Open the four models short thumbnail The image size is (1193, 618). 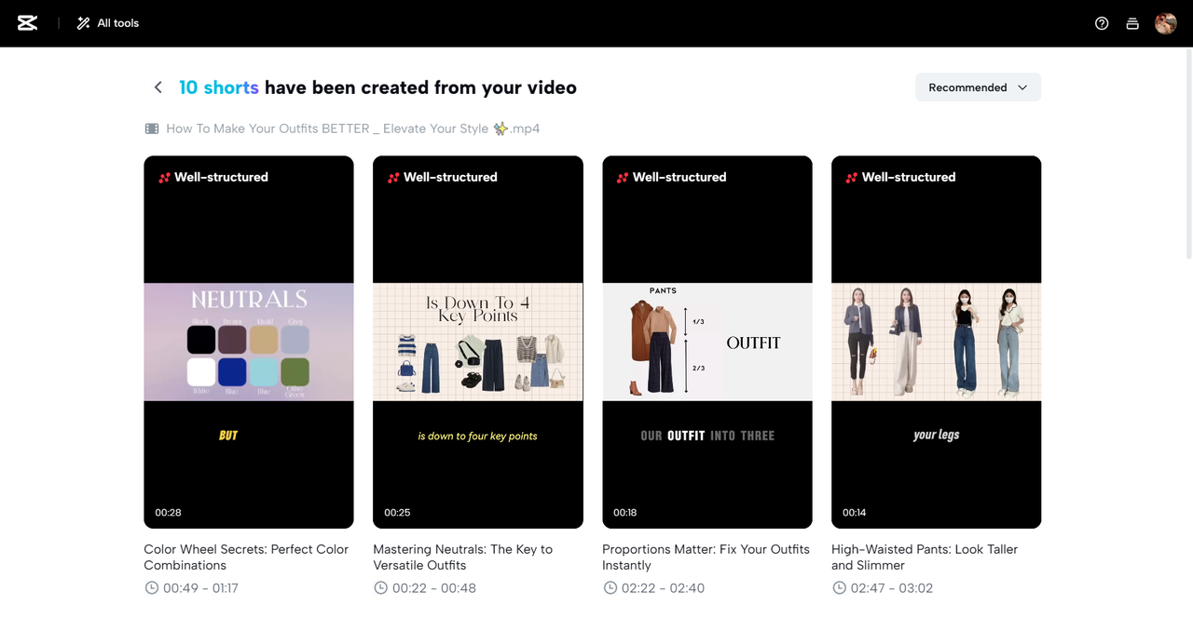coord(936,342)
